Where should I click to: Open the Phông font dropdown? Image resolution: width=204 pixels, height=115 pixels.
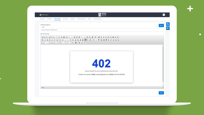(x=61, y=43)
